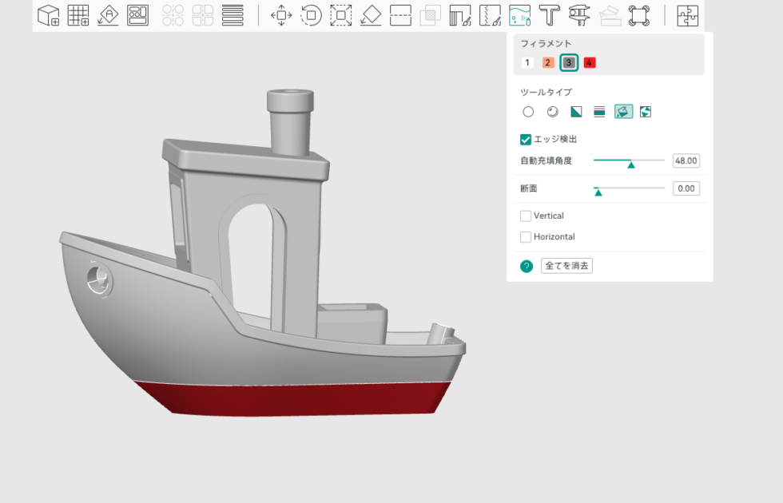The width and height of the screenshot is (783, 503).
Task: Choose the Circle brush tool type
Action: pyautogui.click(x=528, y=112)
